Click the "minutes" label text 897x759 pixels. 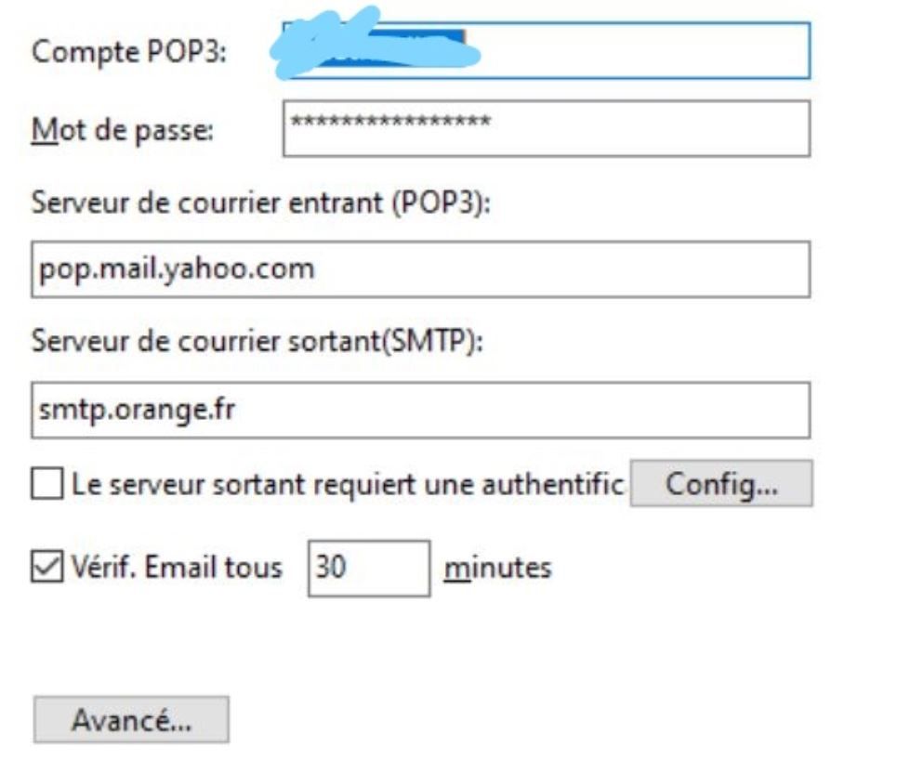pos(497,567)
